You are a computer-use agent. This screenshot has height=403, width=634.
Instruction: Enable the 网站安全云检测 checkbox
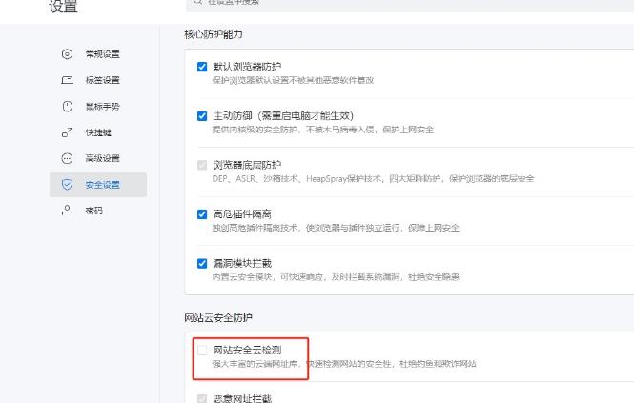(x=202, y=350)
